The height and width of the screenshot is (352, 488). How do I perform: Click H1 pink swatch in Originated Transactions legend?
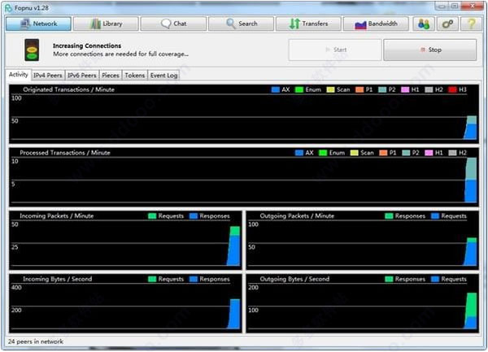[405, 90]
